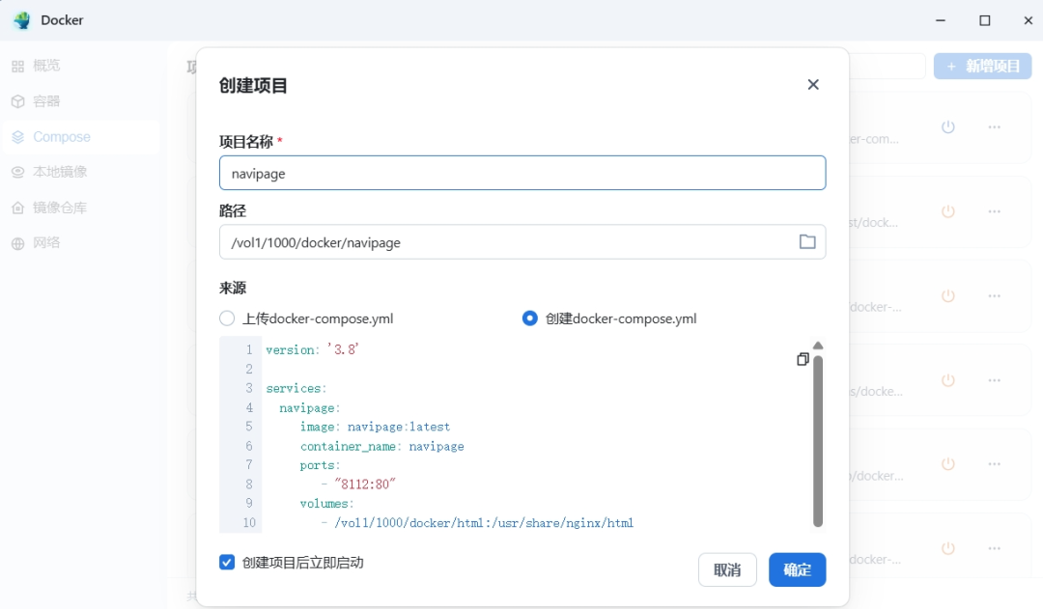Close the 创建项目 dialog with the X icon
This screenshot has width=1043, height=609.
click(x=813, y=85)
